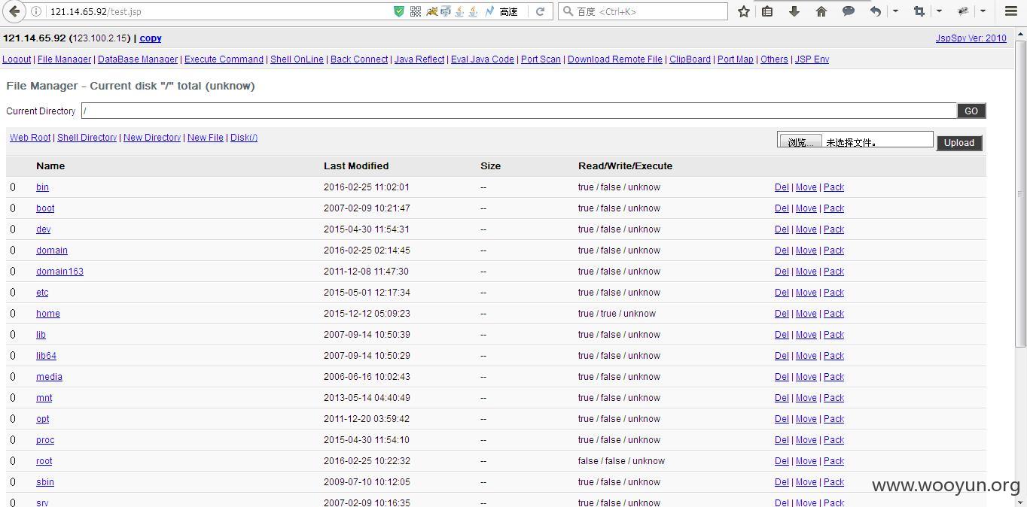The width and height of the screenshot is (1027, 507).
Task: Click the Logout link
Action: 17,59
